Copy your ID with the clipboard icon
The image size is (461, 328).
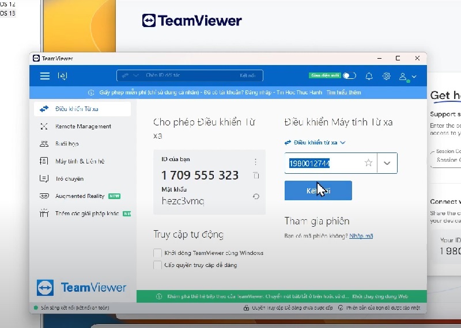tap(256, 176)
